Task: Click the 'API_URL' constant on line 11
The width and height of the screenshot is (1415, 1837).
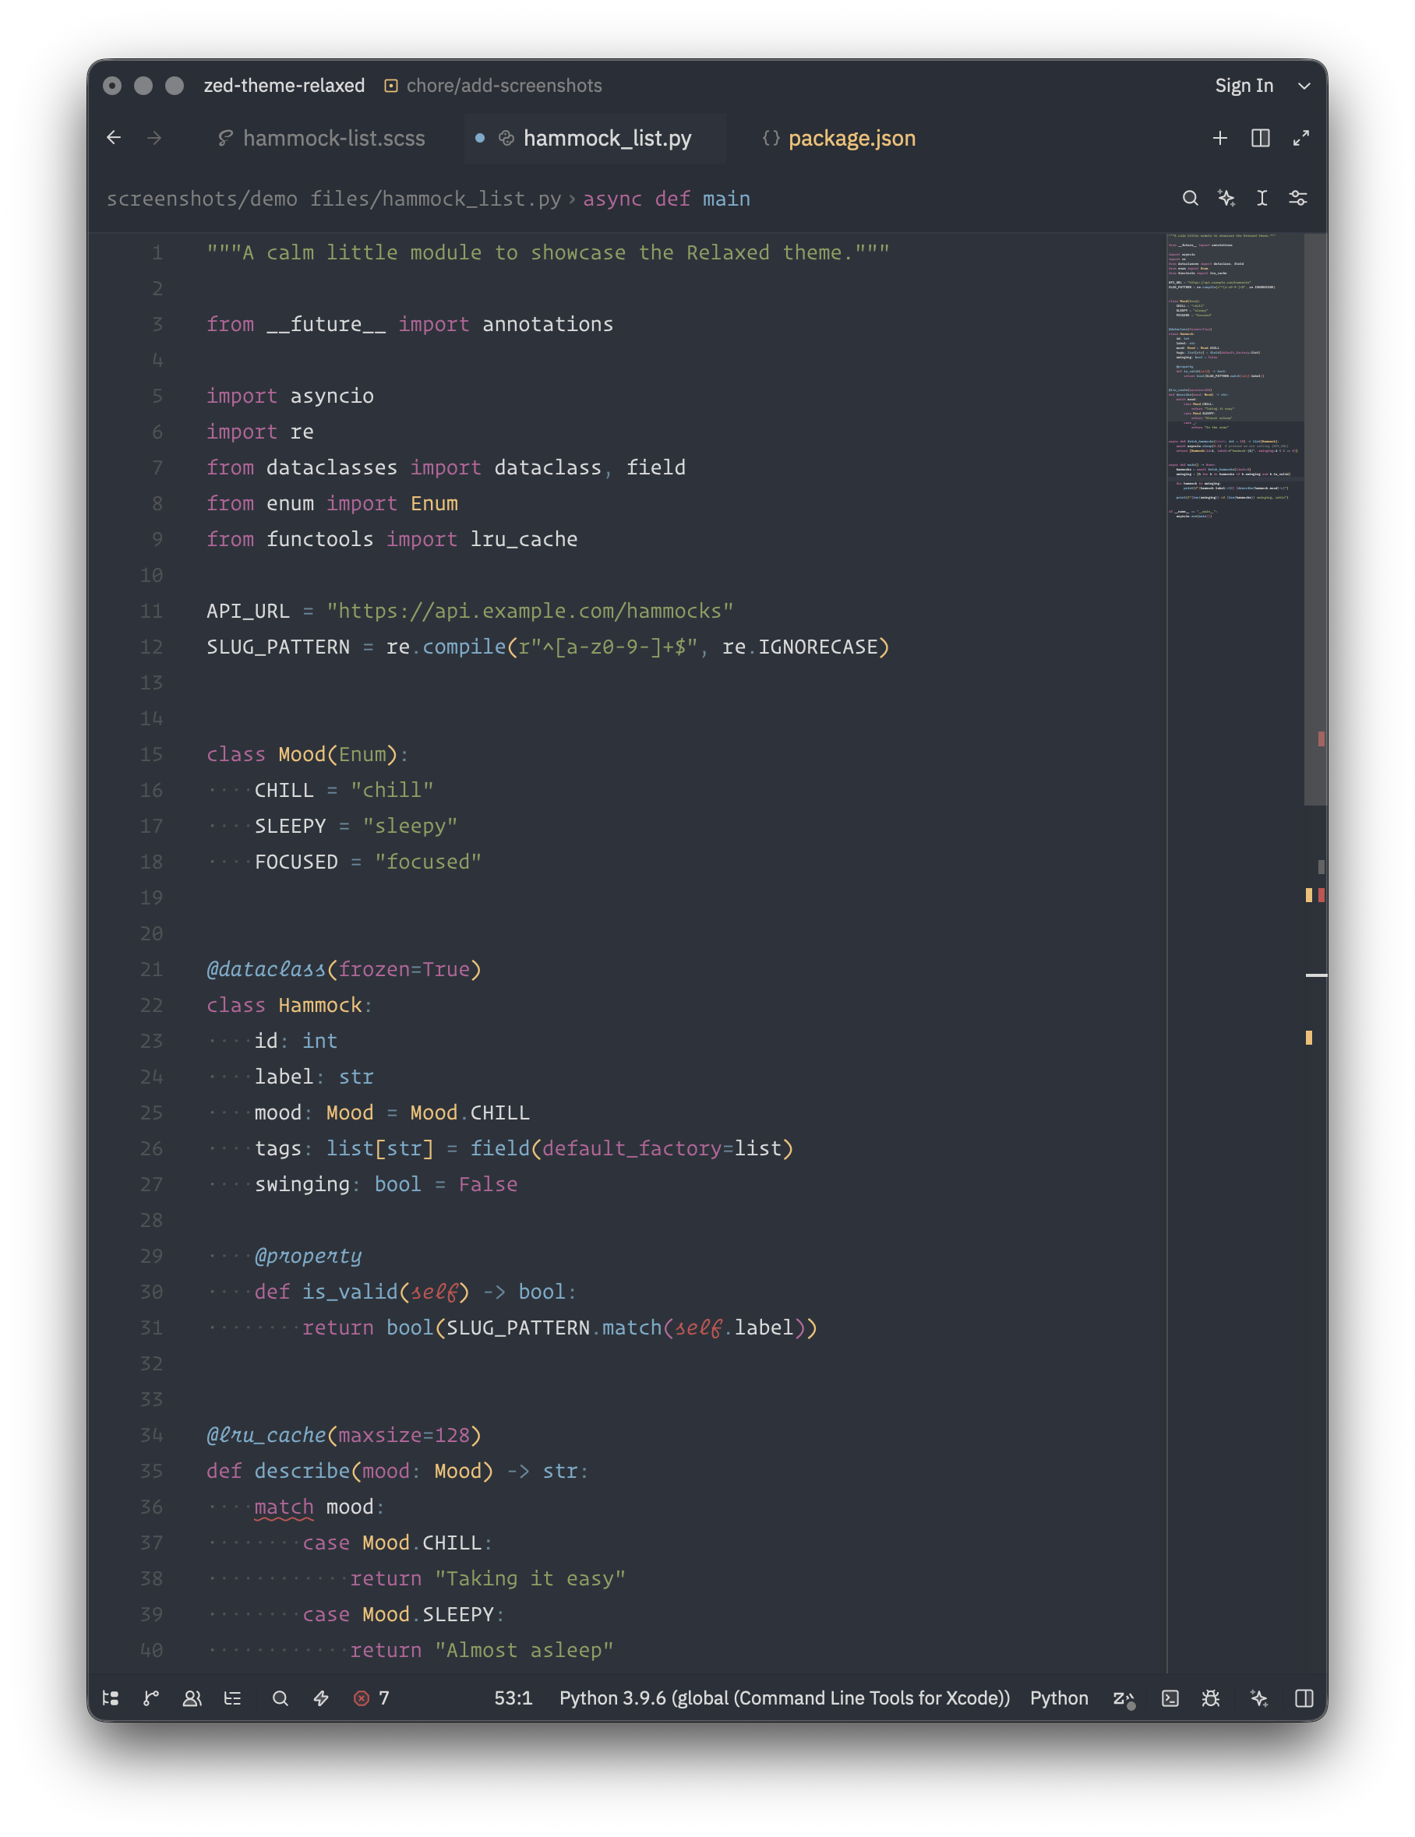Action: (x=247, y=611)
